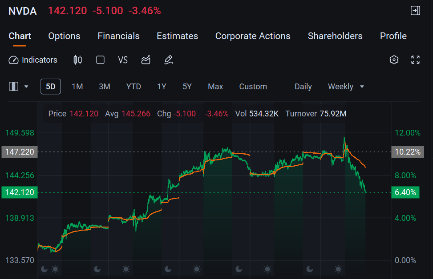Open the layout selector dropdown arrow
The width and height of the screenshot is (433, 279).
pos(26,87)
